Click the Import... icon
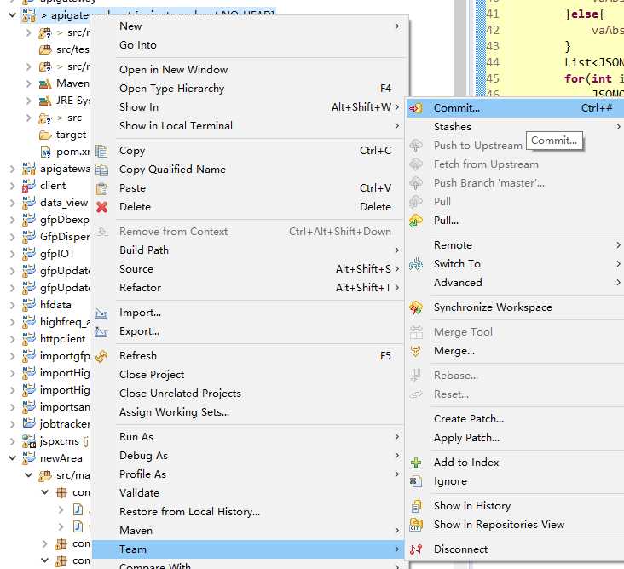This screenshot has width=624, height=569. pos(101,313)
